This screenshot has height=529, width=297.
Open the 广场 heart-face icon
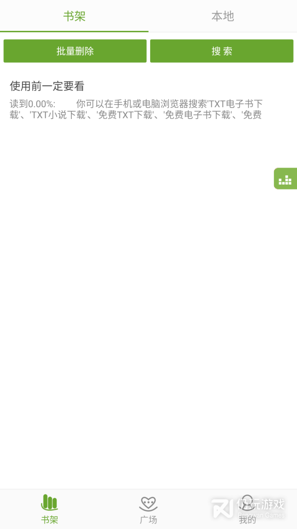(148, 504)
